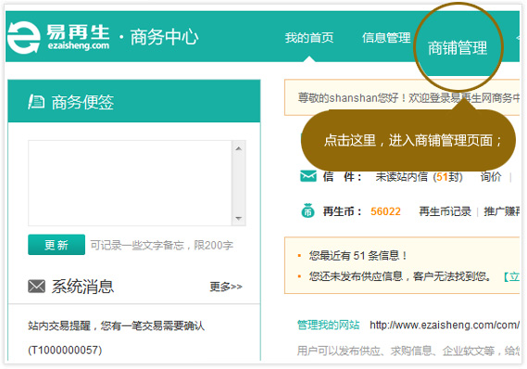Click the 56022 coin balance

[x=385, y=211]
